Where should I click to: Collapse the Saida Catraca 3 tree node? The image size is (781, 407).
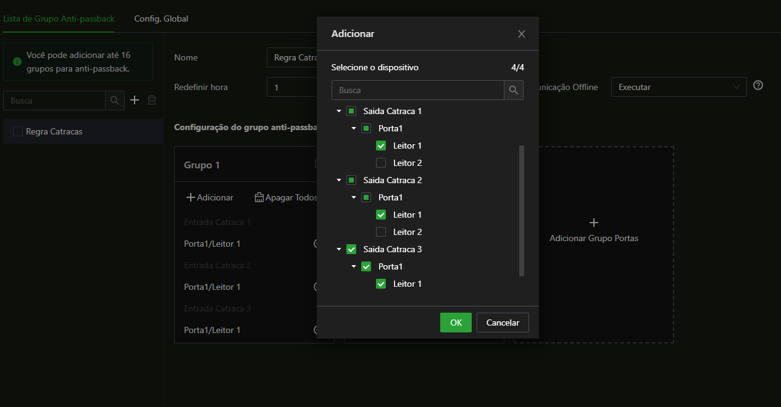pyautogui.click(x=339, y=249)
